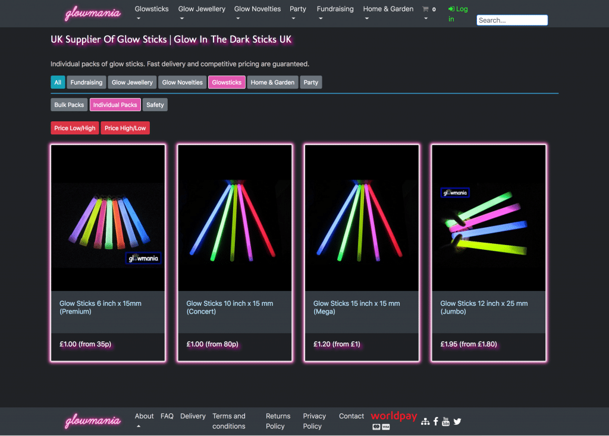Open the sitemap icon in footer

(425, 422)
